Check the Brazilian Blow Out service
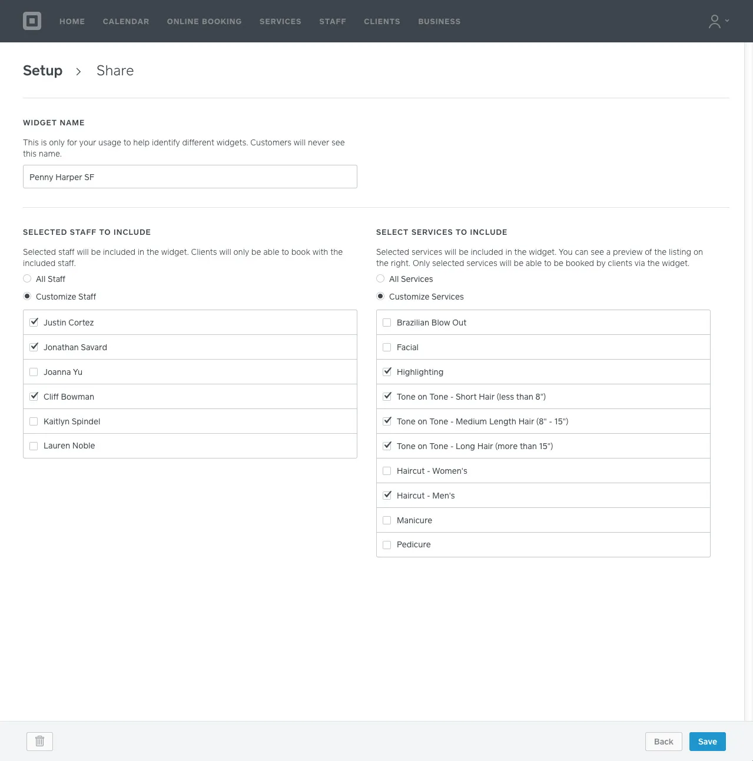The height and width of the screenshot is (761, 753). [387, 323]
